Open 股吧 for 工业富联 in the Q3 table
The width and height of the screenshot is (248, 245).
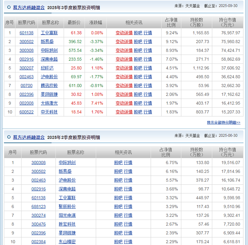tap(138, 33)
